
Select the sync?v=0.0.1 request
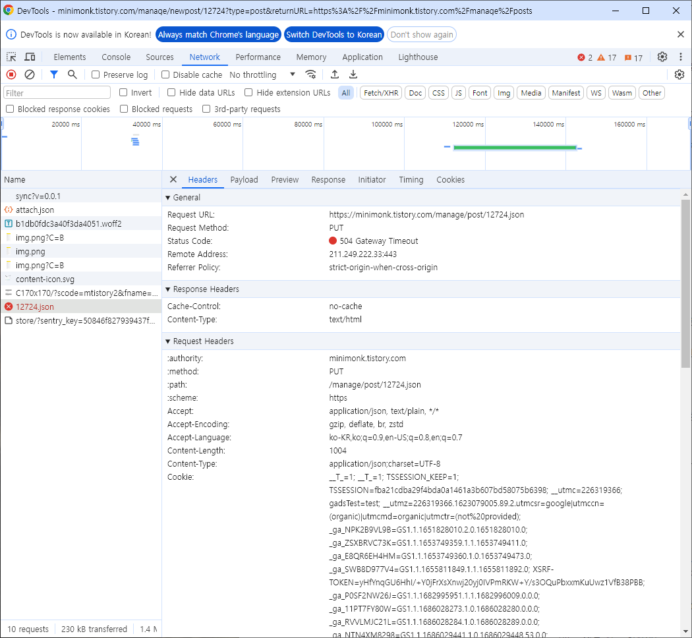[81, 196]
